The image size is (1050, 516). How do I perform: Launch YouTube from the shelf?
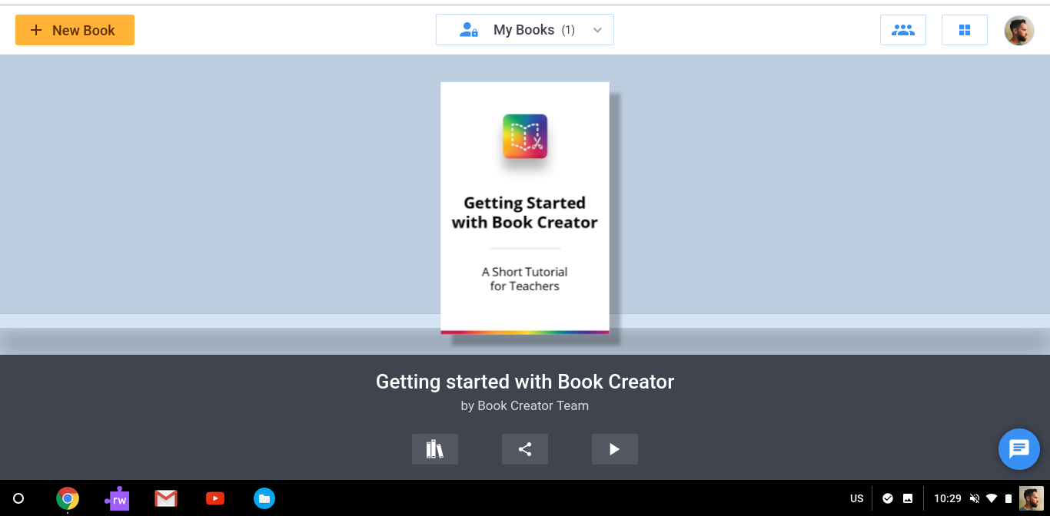pyautogui.click(x=215, y=498)
